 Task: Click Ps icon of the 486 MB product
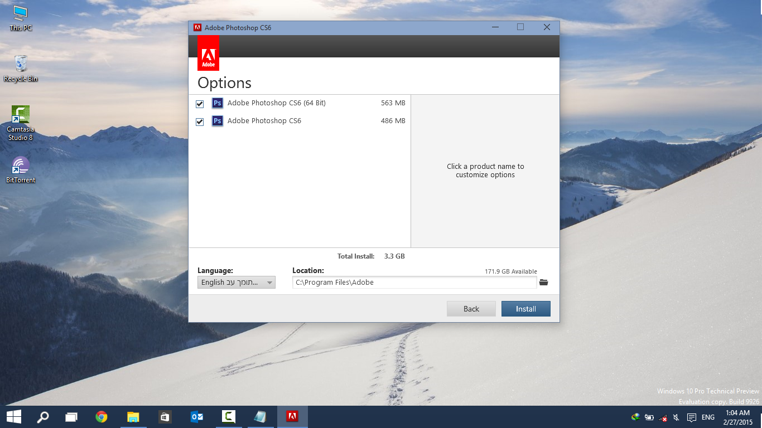click(218, 121)
